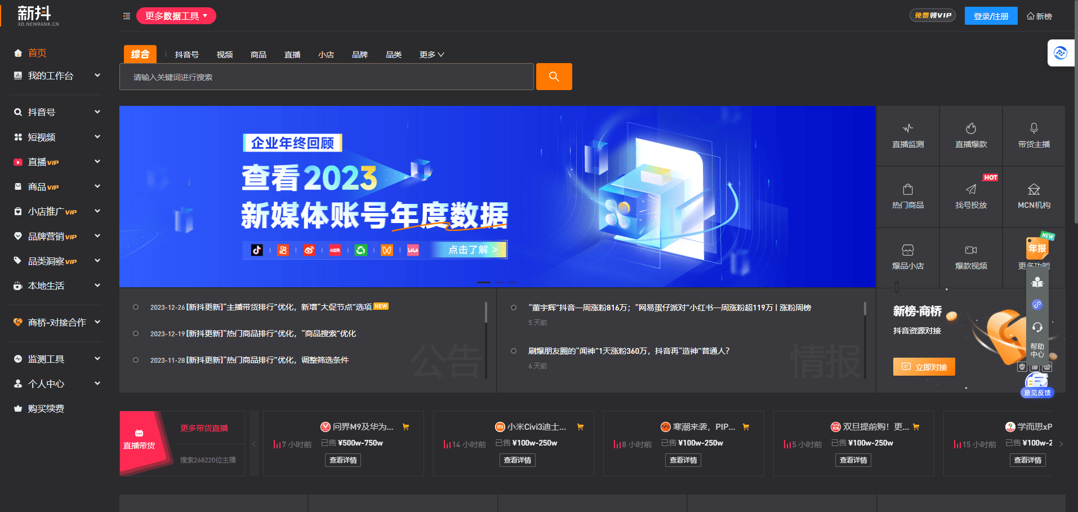Click 立即对接 in the 新榜·商桥 panel
Image resolution: width=1078 pixels, height=512 pixels.
click(x=923, y=366)
